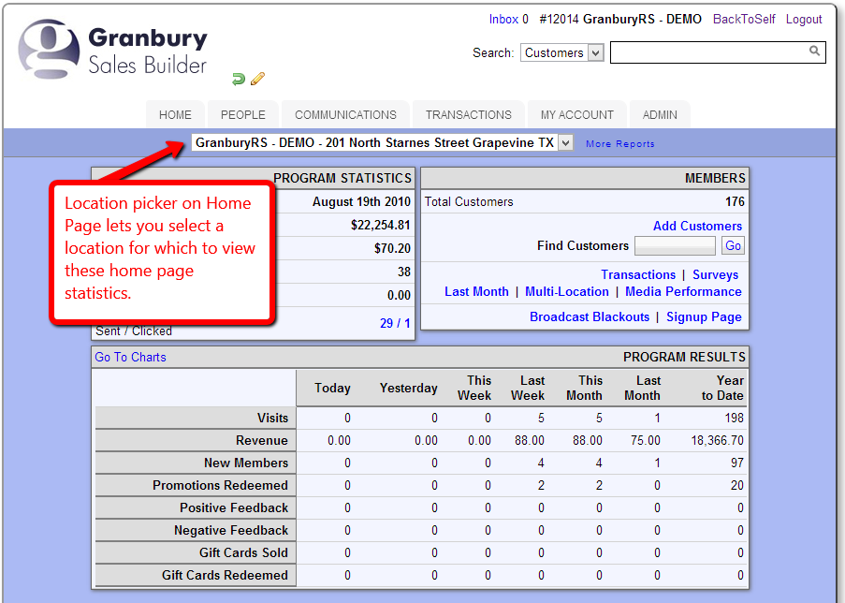This screenshot has width=845, height=603.
Task: Click the 29 / 1 Sent/Clicked link
Action: click(x=395, y=324)
